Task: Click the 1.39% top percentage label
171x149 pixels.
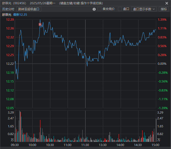Action: (x=162, y=20)
